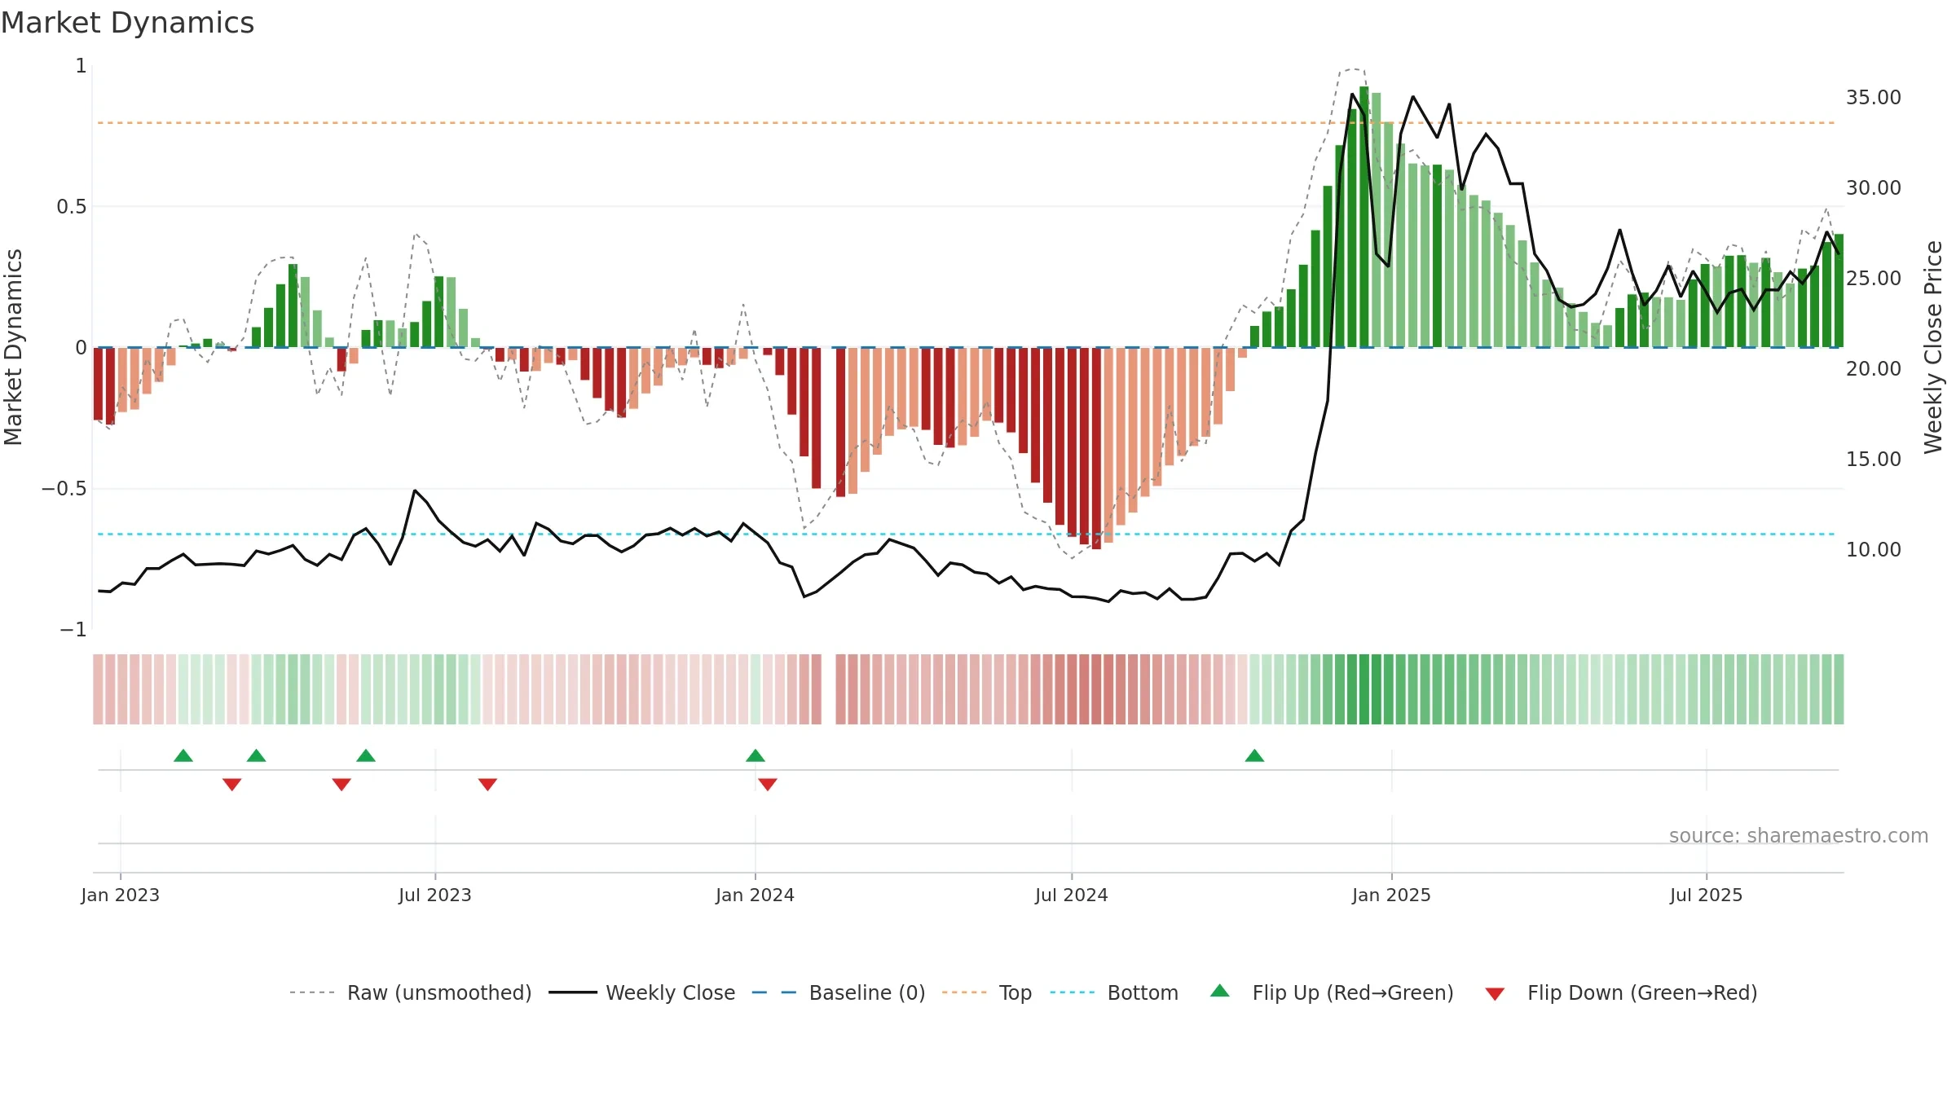This screenshot has width=1956, height=1100.
Task: Click the 35.00 price axis label
Action: 1874,98
